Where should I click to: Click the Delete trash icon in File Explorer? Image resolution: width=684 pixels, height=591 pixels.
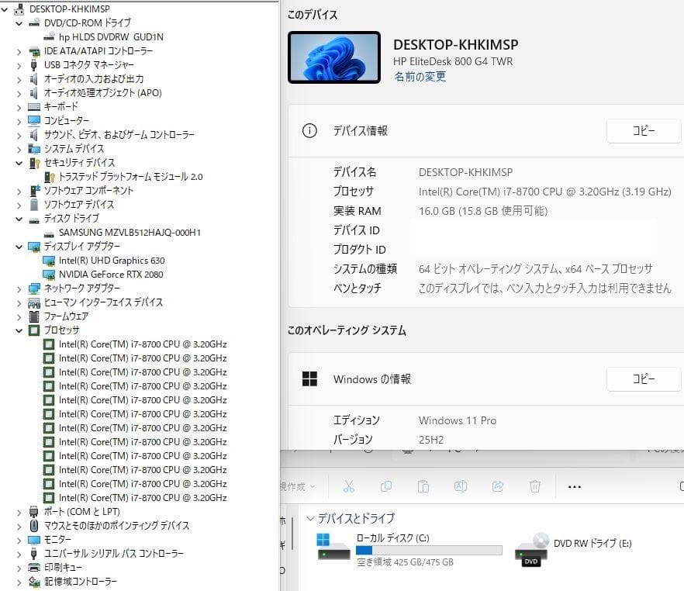pyautogui.click(x=535, y=486)
